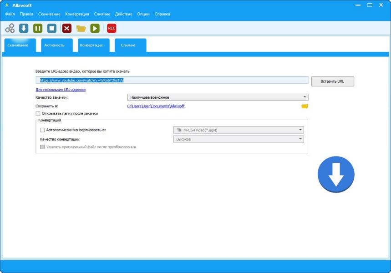391x273 pixels.
Task: Minimize the Allavsoft window
Action: [x=358, y=5]
